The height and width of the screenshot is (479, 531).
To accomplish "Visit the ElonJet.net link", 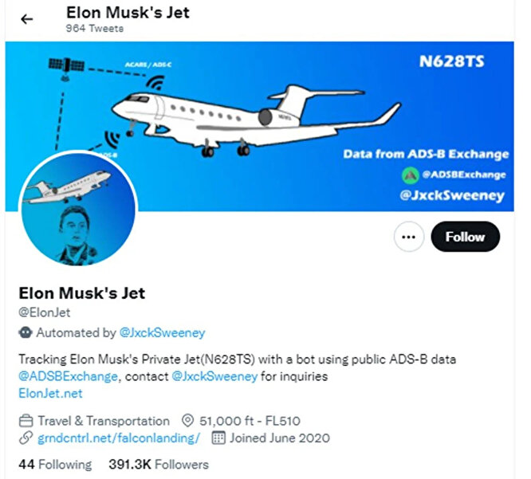I will click(49, 393).
